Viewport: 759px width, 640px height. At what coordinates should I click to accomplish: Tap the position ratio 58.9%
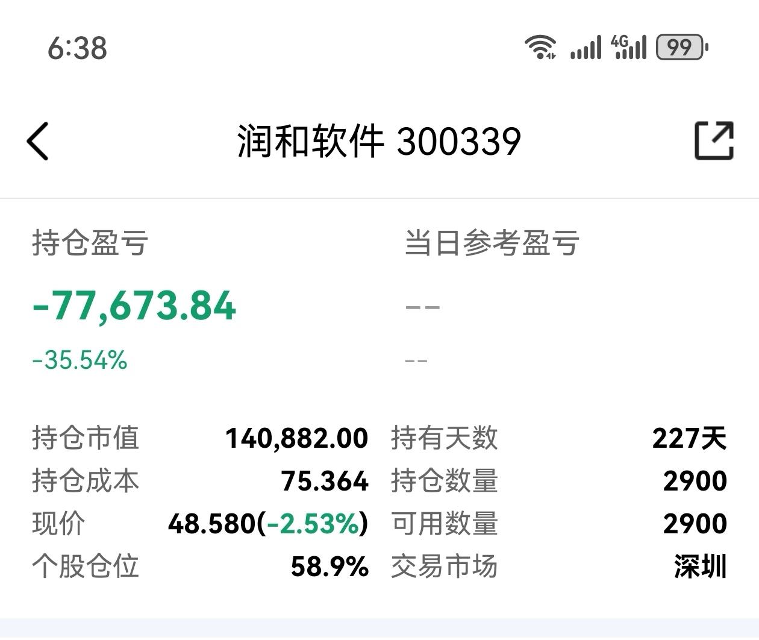pyautogui.click(x=330, y=567)
